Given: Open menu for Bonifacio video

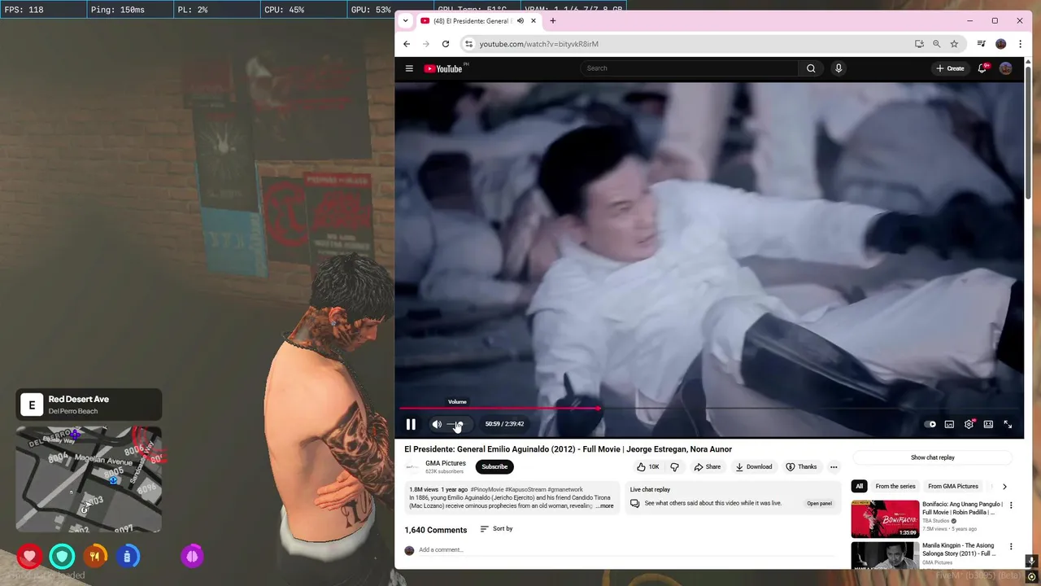Looking at the screenshot, I should 1011,505.
